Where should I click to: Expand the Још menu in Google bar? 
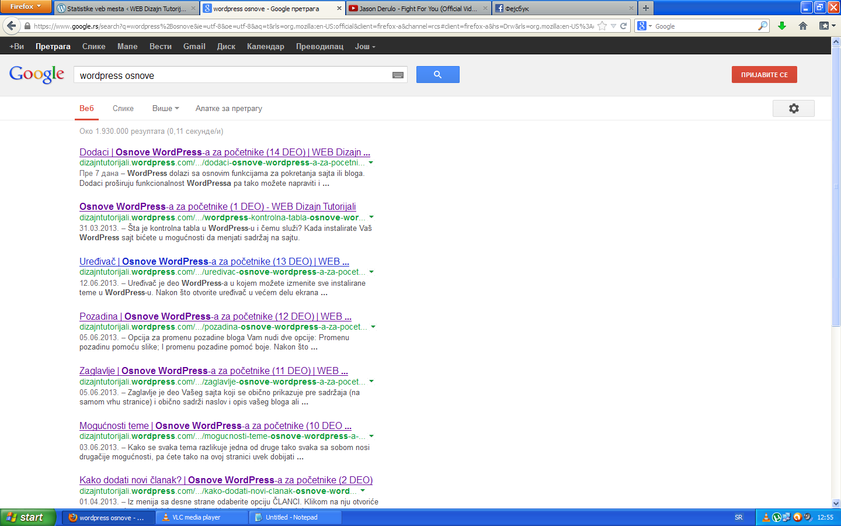365,46
